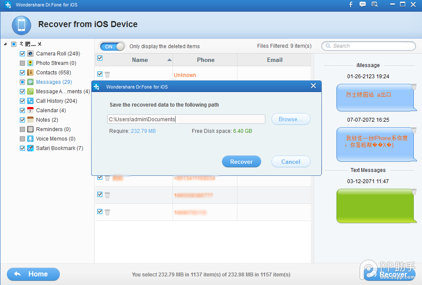Check the Voice Memos checkbox

[22, 139]
